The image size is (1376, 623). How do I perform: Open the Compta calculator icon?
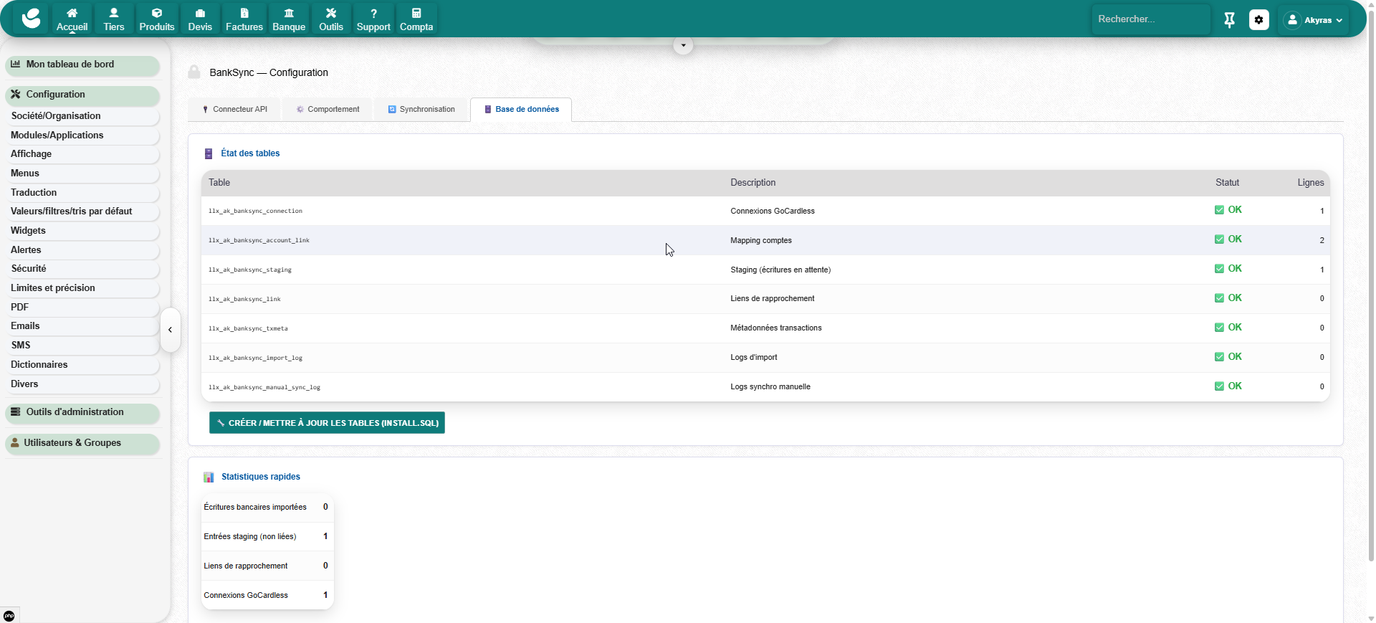pyautogui.click(x=416, y=14)
